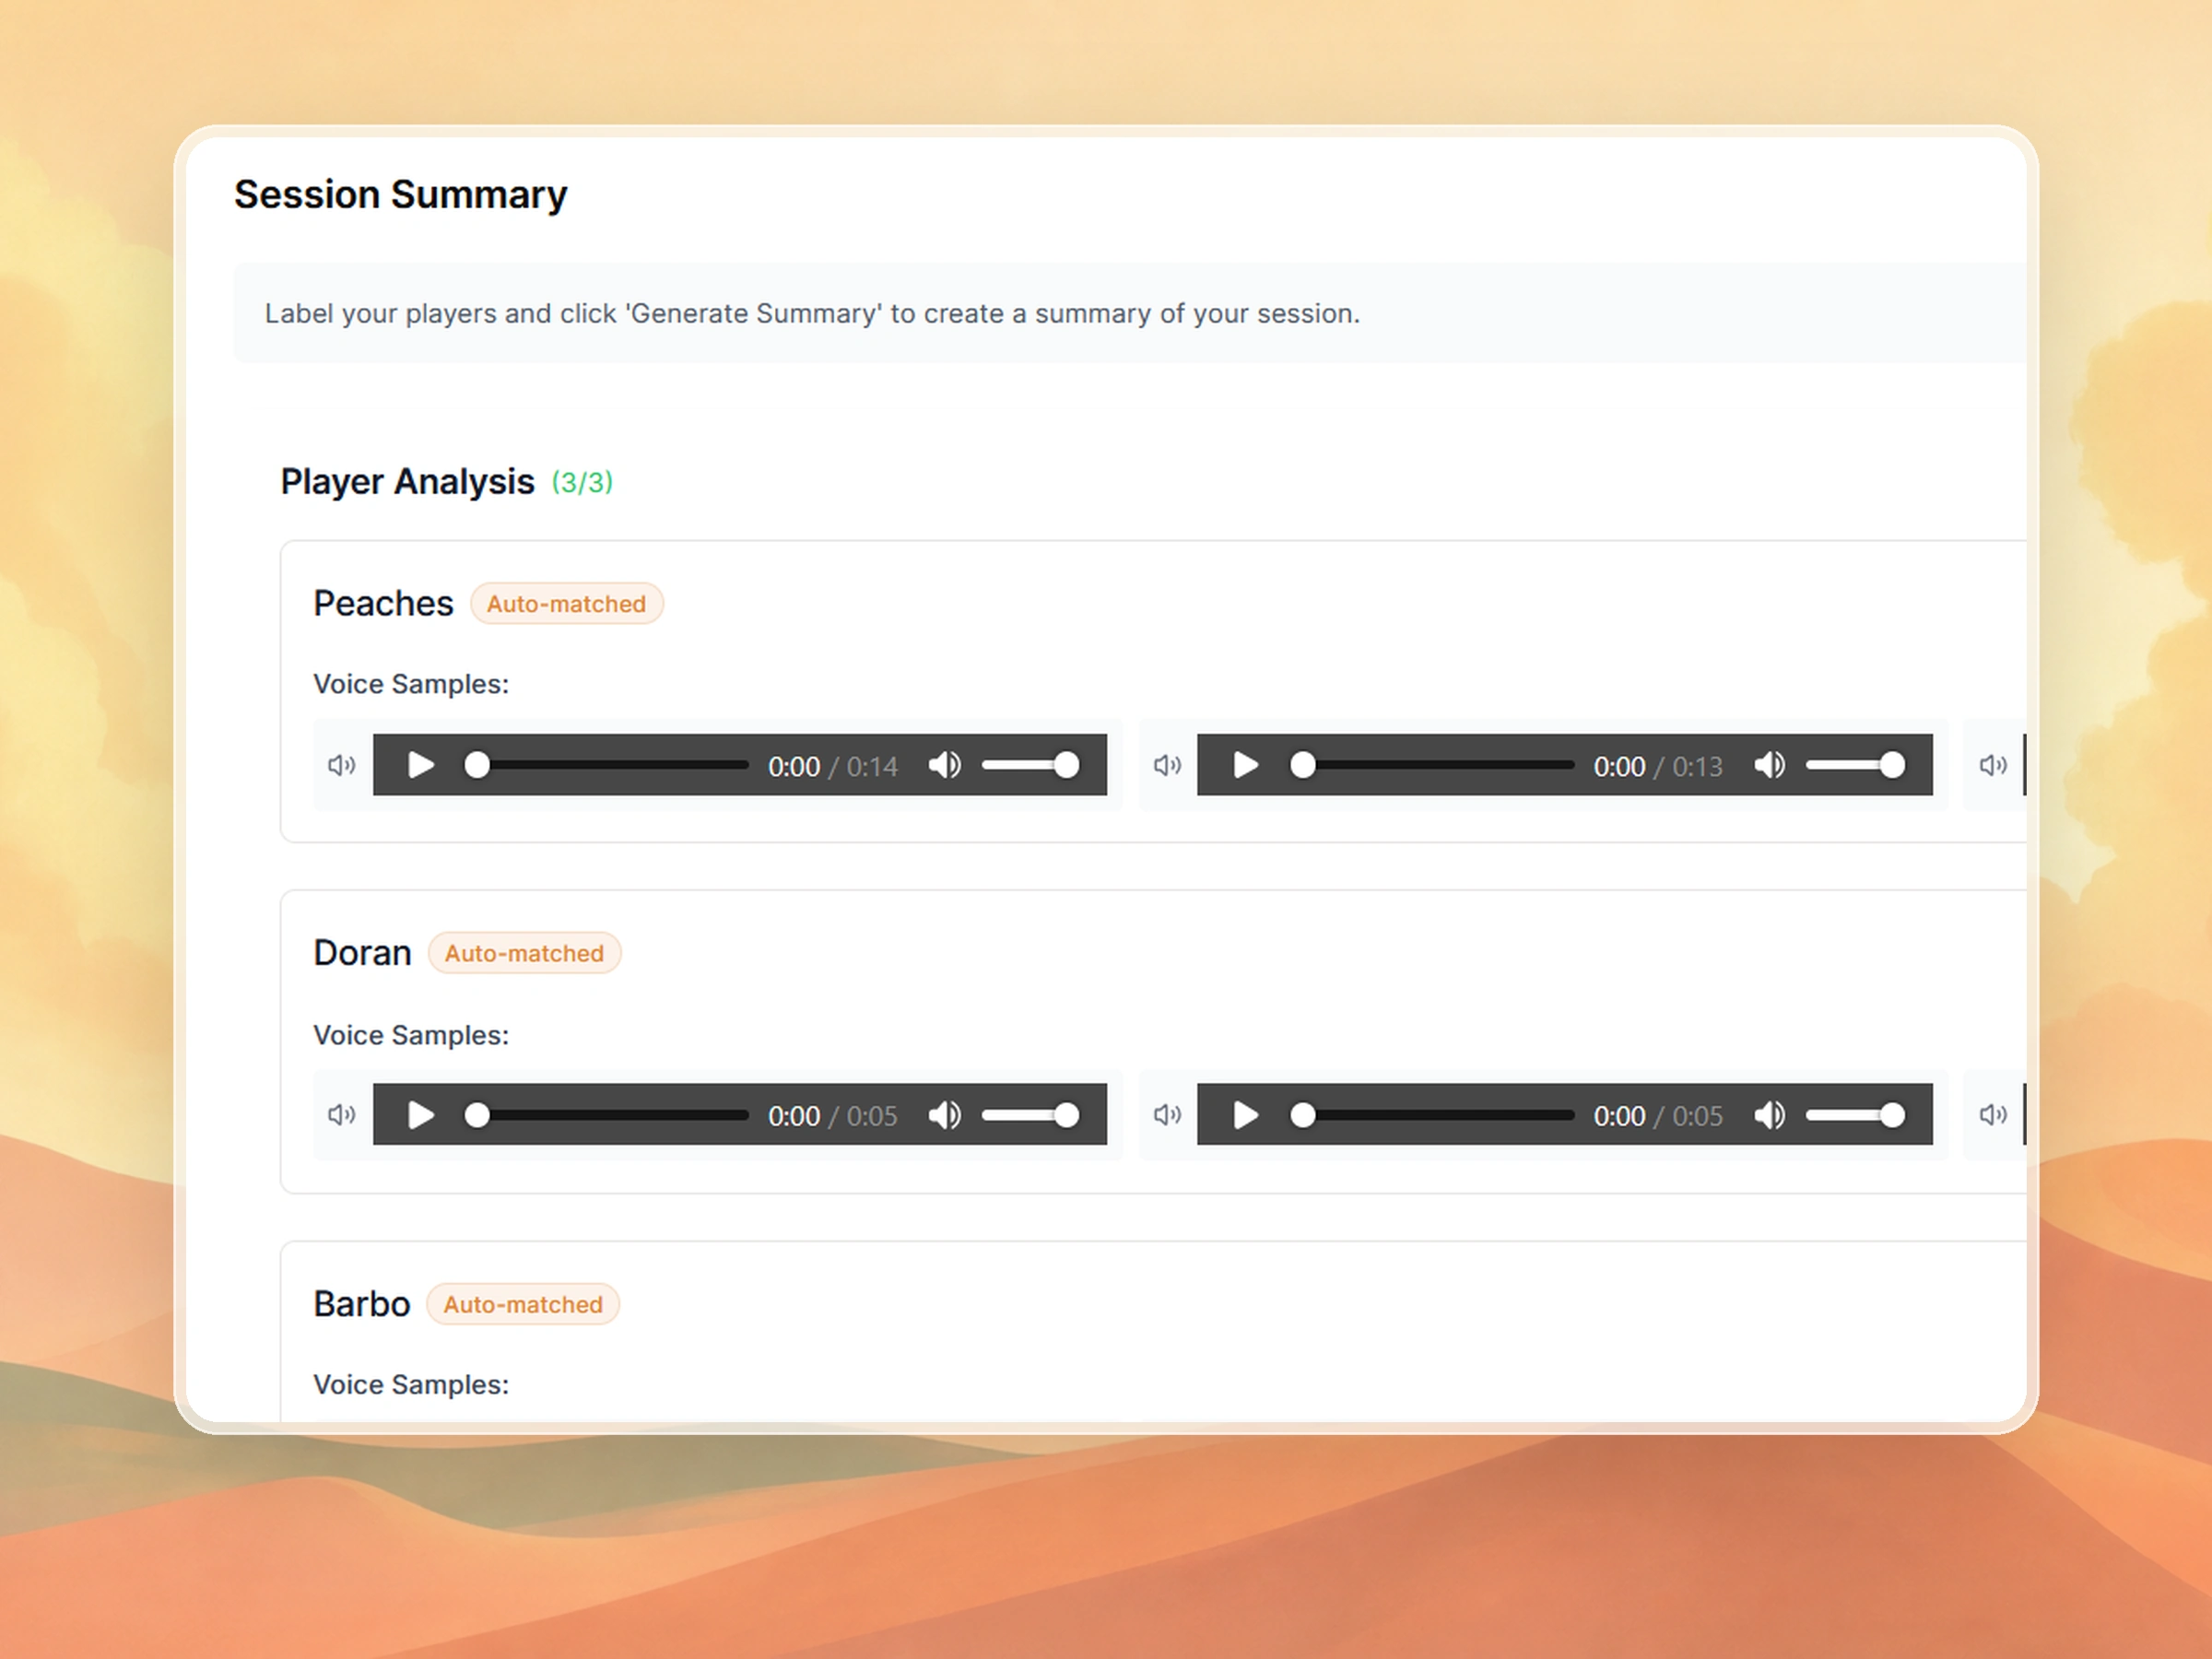Click seek bar of Doran's first sample
Screen dimensions: 2212x1659
click(607, 1115)
